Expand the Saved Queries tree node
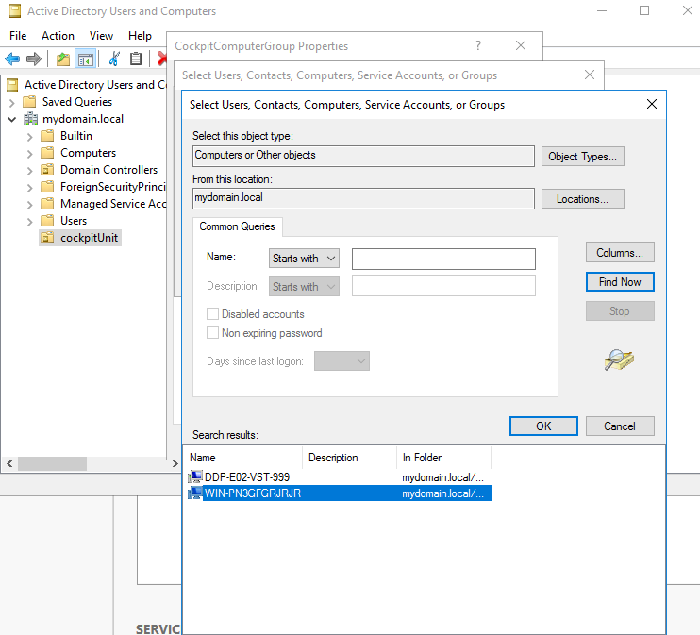Screen dimensions: 700x635 pos(12,102)
